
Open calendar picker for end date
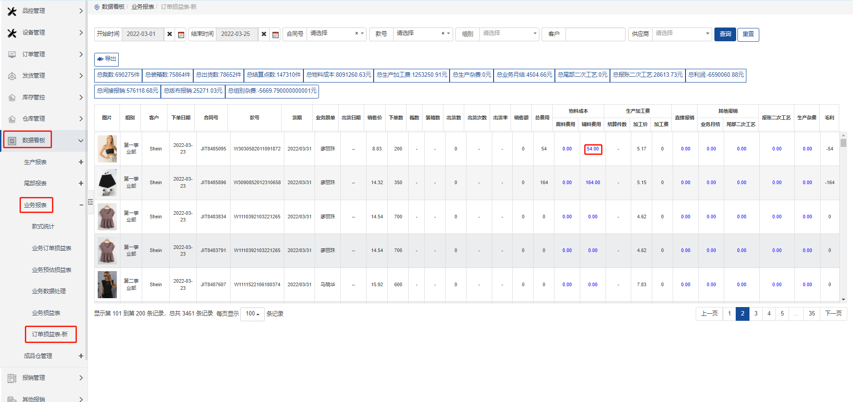pos(275,35)
